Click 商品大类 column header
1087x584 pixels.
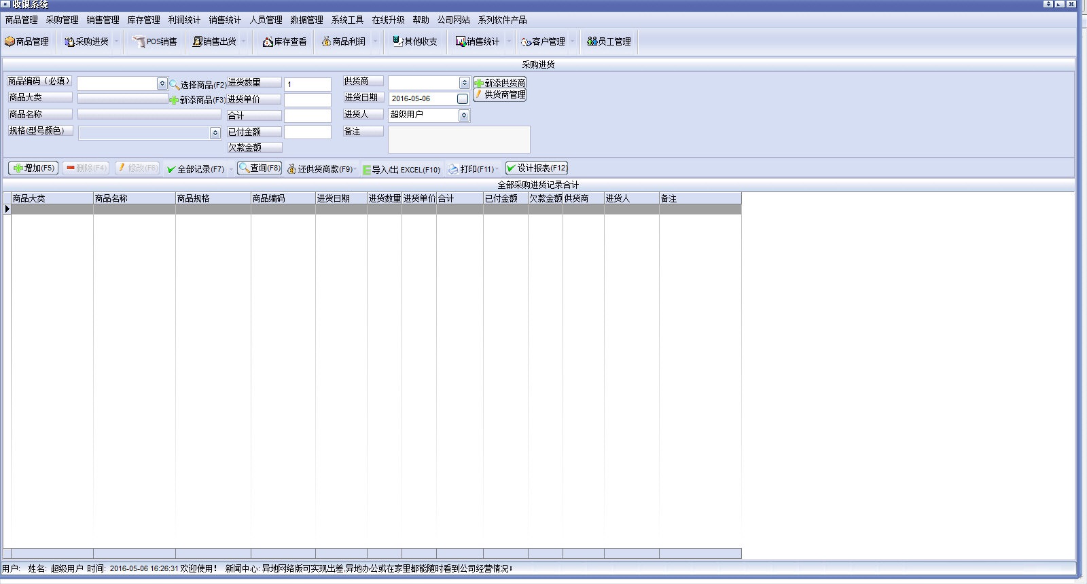[x=52, y=198]
